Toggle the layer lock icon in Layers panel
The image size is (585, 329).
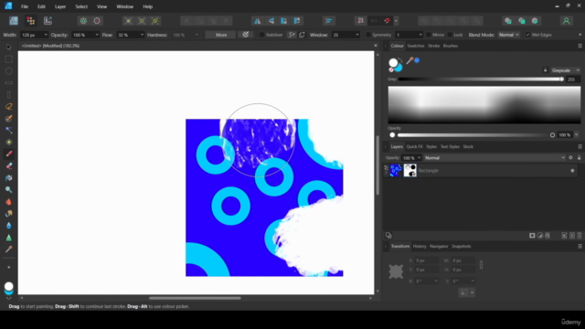tap(579, 158)
